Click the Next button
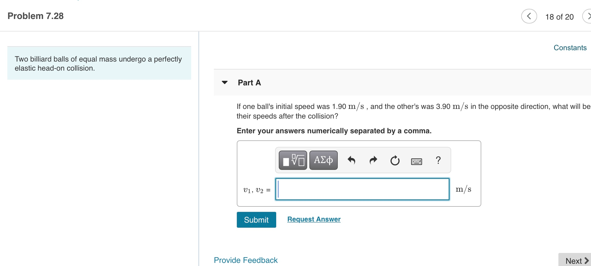This screenshot has width=591, height=266. coord(575,260)
